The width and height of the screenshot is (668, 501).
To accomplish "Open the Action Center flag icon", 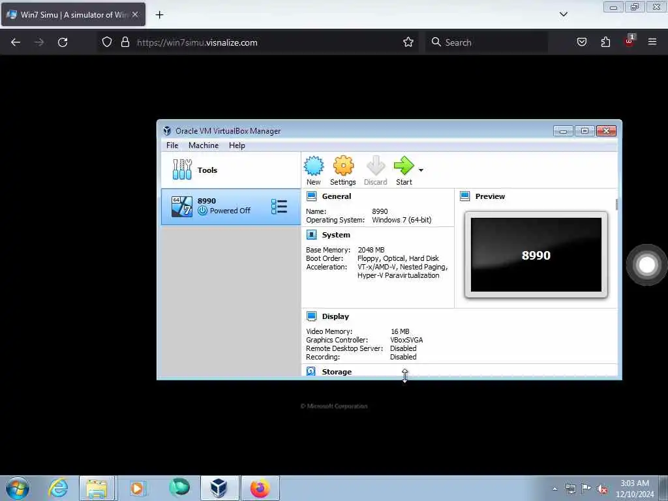I will [586, 489].
